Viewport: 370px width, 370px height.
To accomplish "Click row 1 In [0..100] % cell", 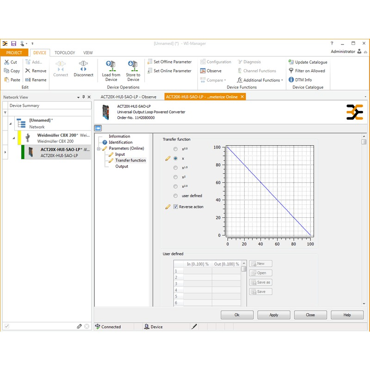I will click(x=197, y=271).
